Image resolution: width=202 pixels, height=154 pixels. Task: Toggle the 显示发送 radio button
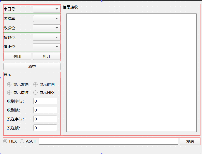(x=18, y=85)
